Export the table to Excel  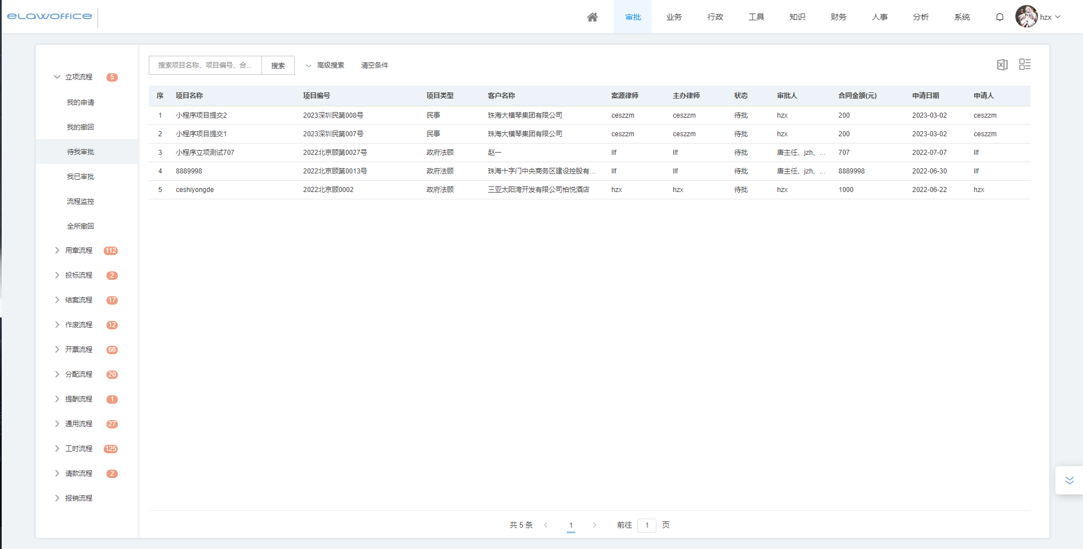click(x=1002, y=65)
